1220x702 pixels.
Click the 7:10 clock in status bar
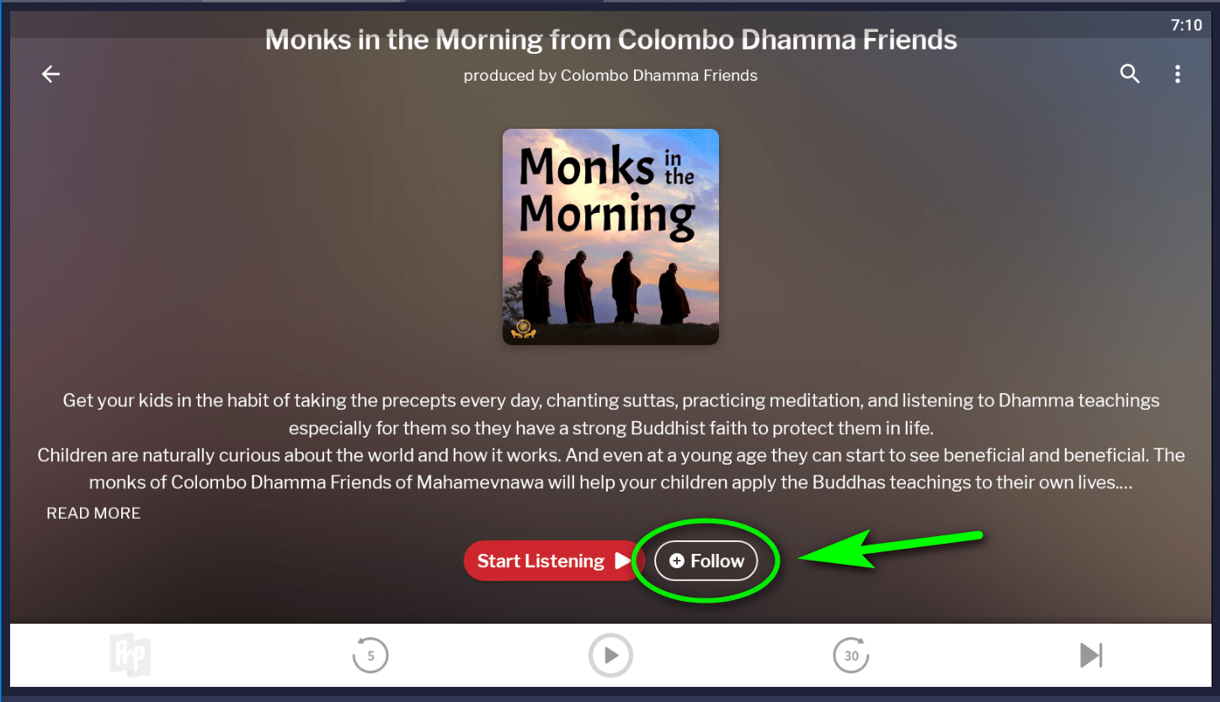1186,25
